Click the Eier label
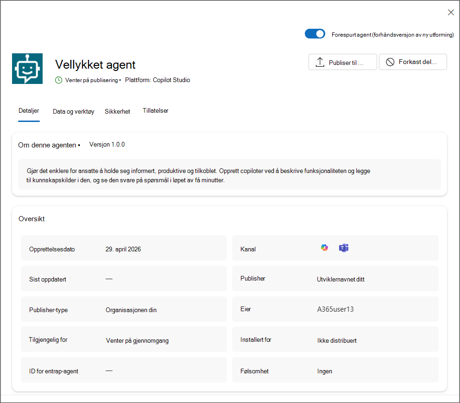460x403 pixels. (246, 309)
